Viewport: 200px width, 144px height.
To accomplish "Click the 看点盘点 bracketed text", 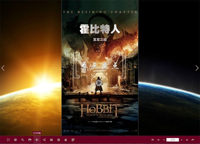I will 100,66.
